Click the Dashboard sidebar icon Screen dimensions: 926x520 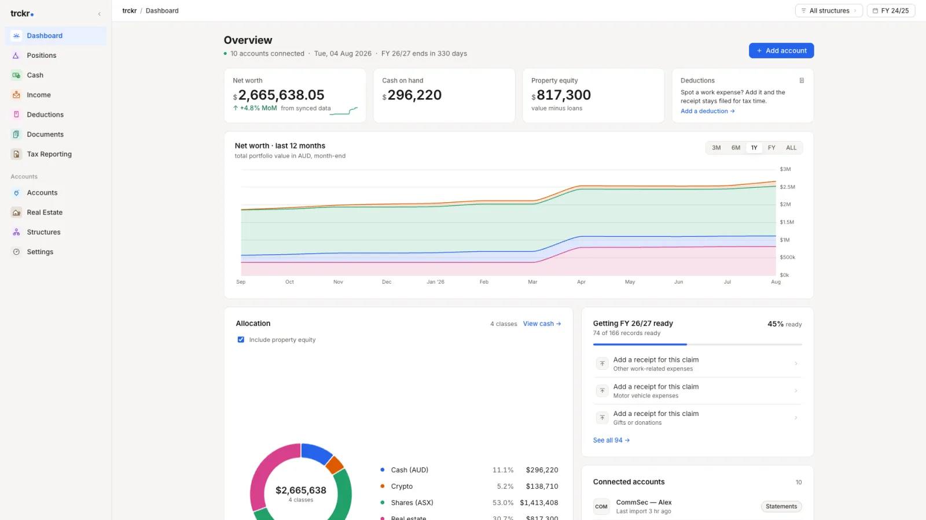click(16, 36)
